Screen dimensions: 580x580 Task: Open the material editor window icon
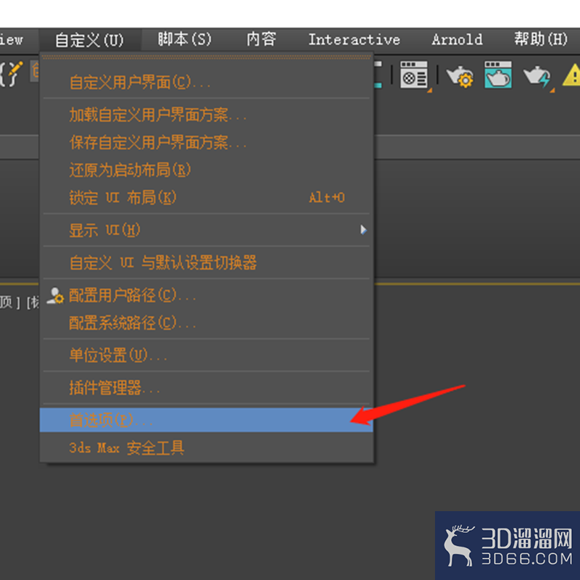point(414,75)
